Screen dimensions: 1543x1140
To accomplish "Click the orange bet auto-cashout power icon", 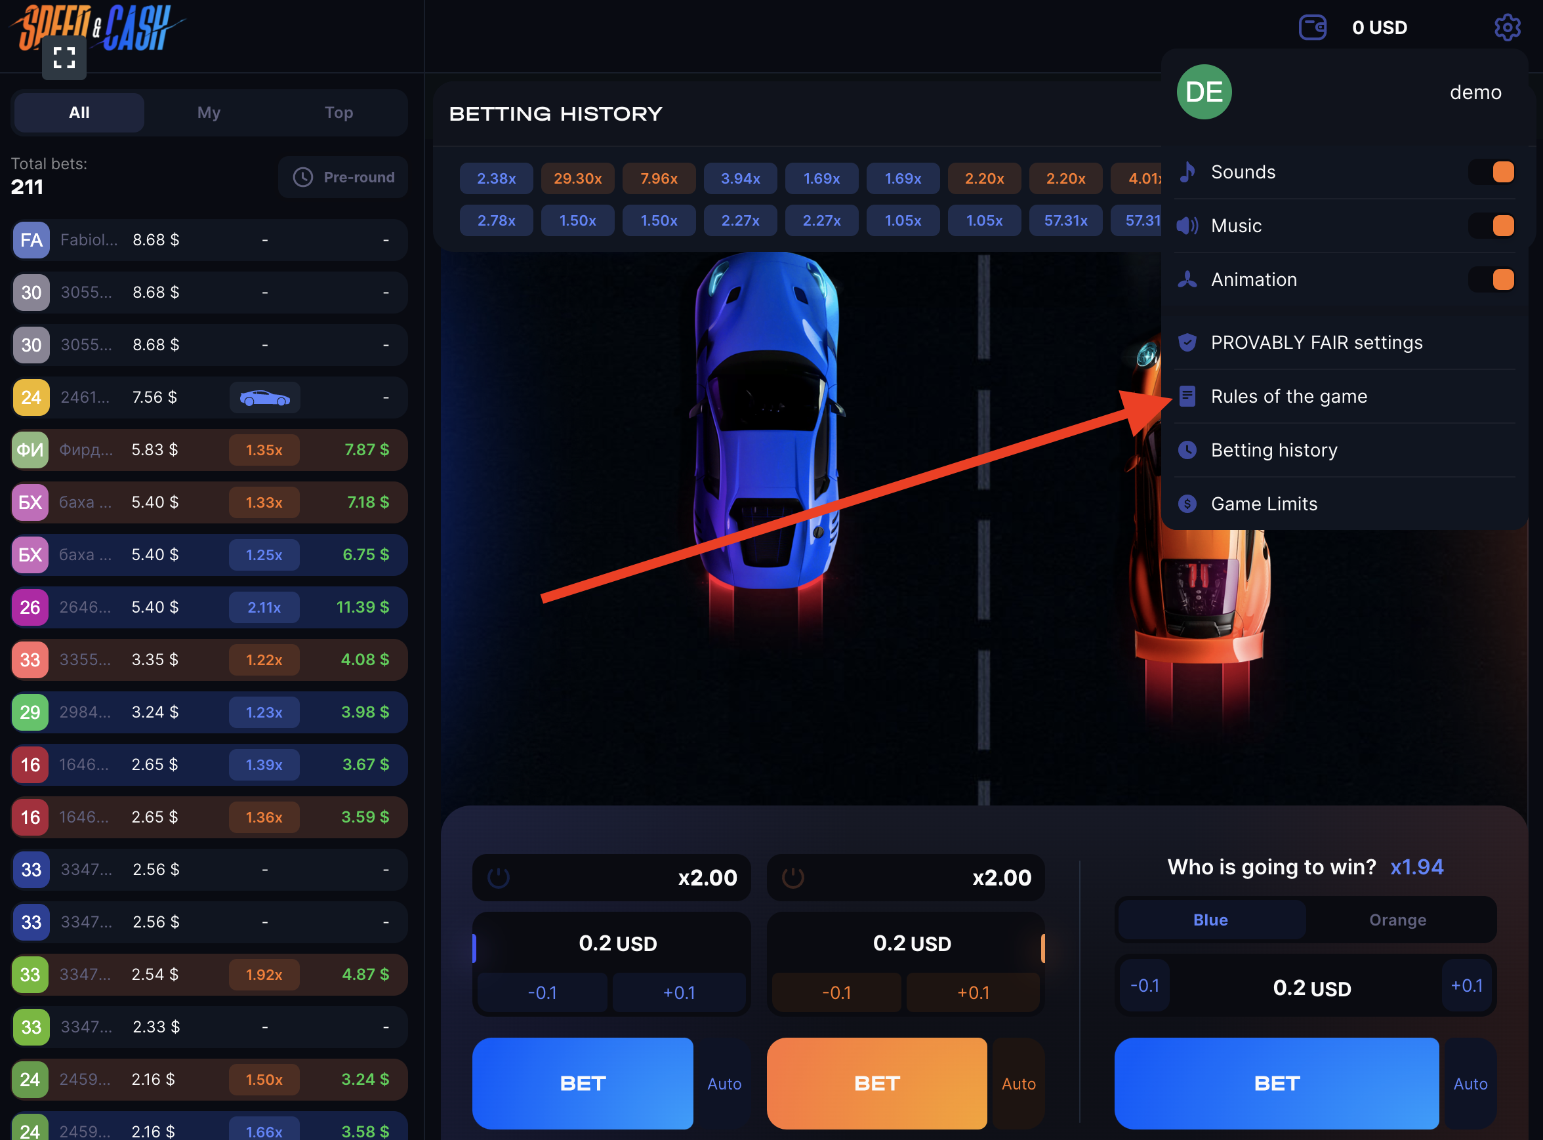I will point(792,878).
